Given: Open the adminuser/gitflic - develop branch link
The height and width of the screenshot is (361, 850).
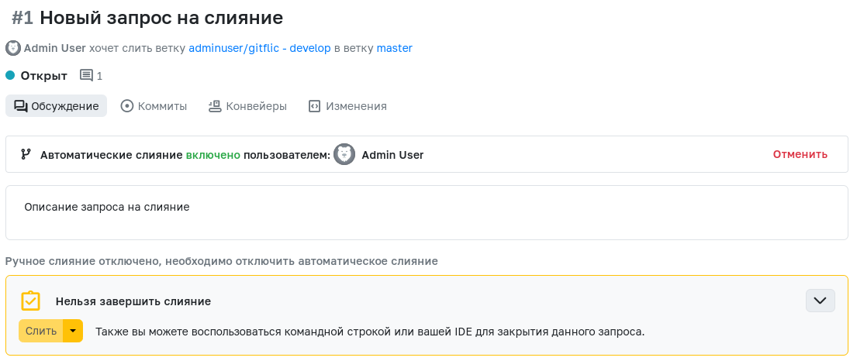Looking at the screenshot, I should point(260,48).
